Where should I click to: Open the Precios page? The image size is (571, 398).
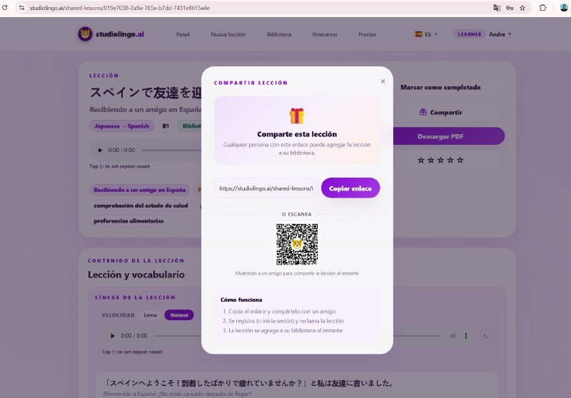(367, 34)
